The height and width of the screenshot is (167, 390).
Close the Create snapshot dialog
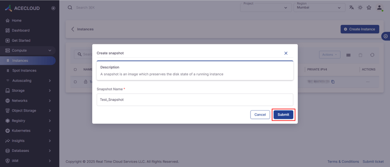(x=286, y=53)
